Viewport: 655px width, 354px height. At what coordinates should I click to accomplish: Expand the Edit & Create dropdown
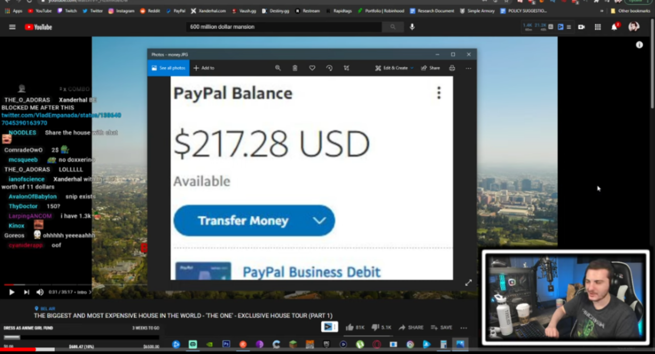click(x=412, y=68)
